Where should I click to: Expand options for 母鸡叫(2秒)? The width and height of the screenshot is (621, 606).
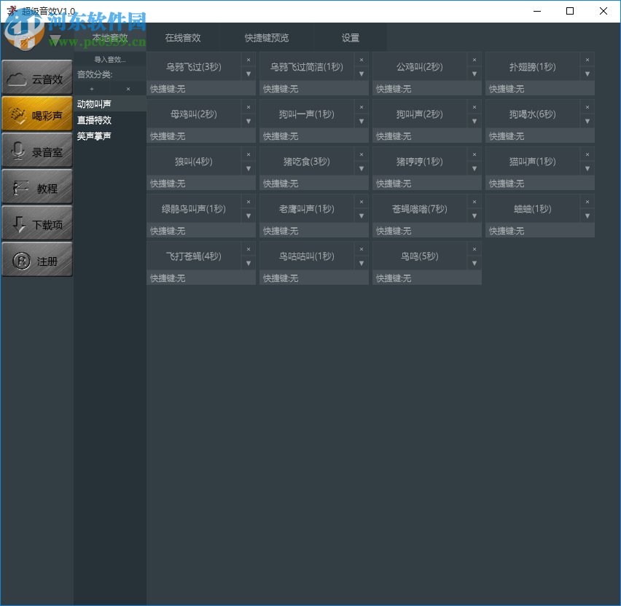249,121
